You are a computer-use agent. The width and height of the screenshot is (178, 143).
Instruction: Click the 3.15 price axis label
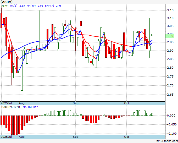pyautogui.click(x=170, y=10)
